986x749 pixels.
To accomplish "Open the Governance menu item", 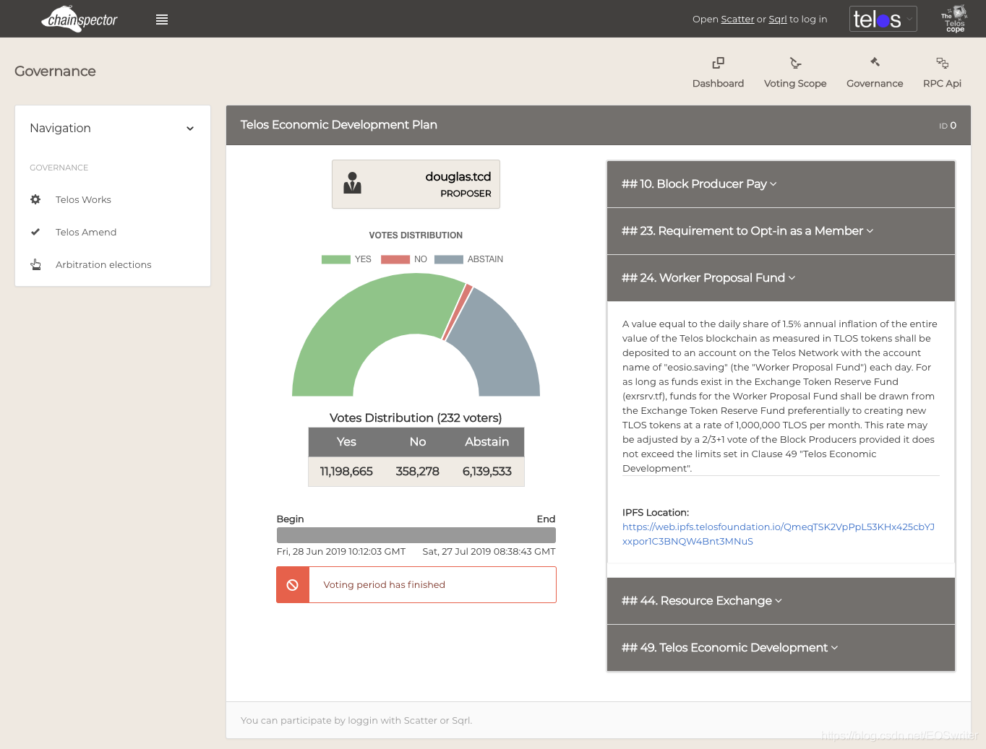I will [x=875, y=73].
